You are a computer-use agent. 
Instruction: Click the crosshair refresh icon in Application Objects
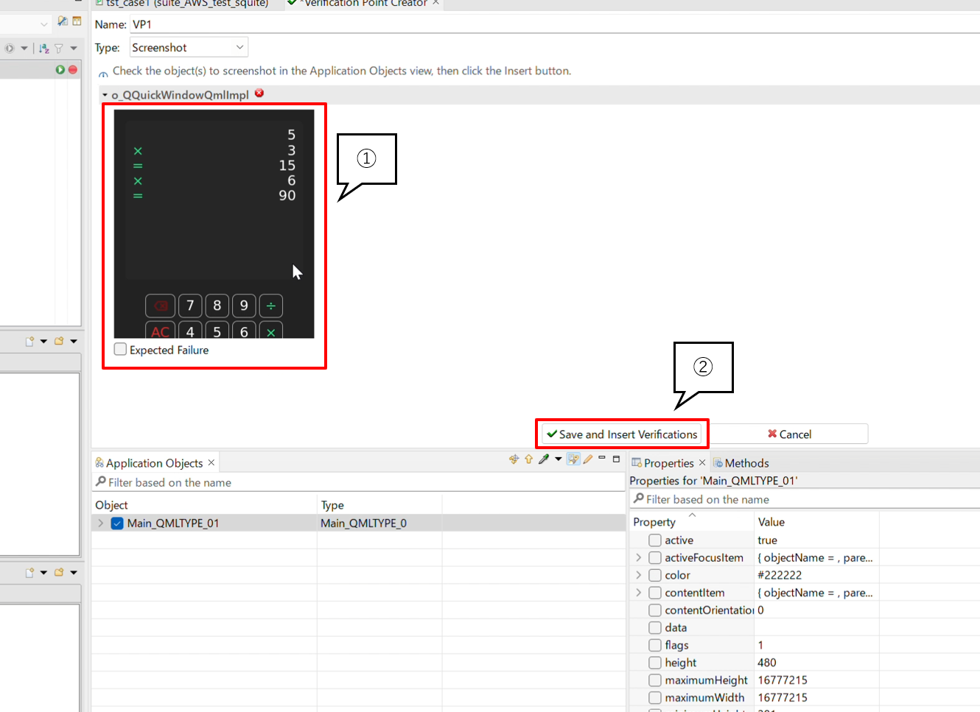tap(514, 459)
